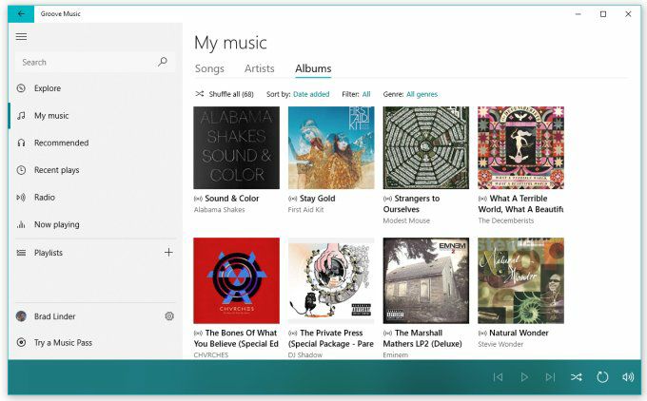
Task: Click streaming icon beside Stay Gold
Action: (x=292, y=199)
